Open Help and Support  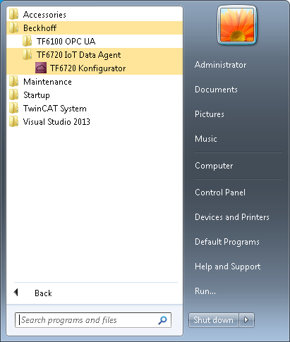click(227, 267)
